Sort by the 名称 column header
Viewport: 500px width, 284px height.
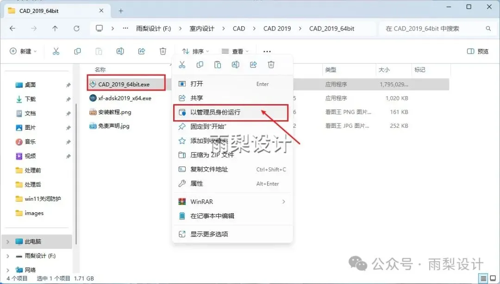point(100,69)
